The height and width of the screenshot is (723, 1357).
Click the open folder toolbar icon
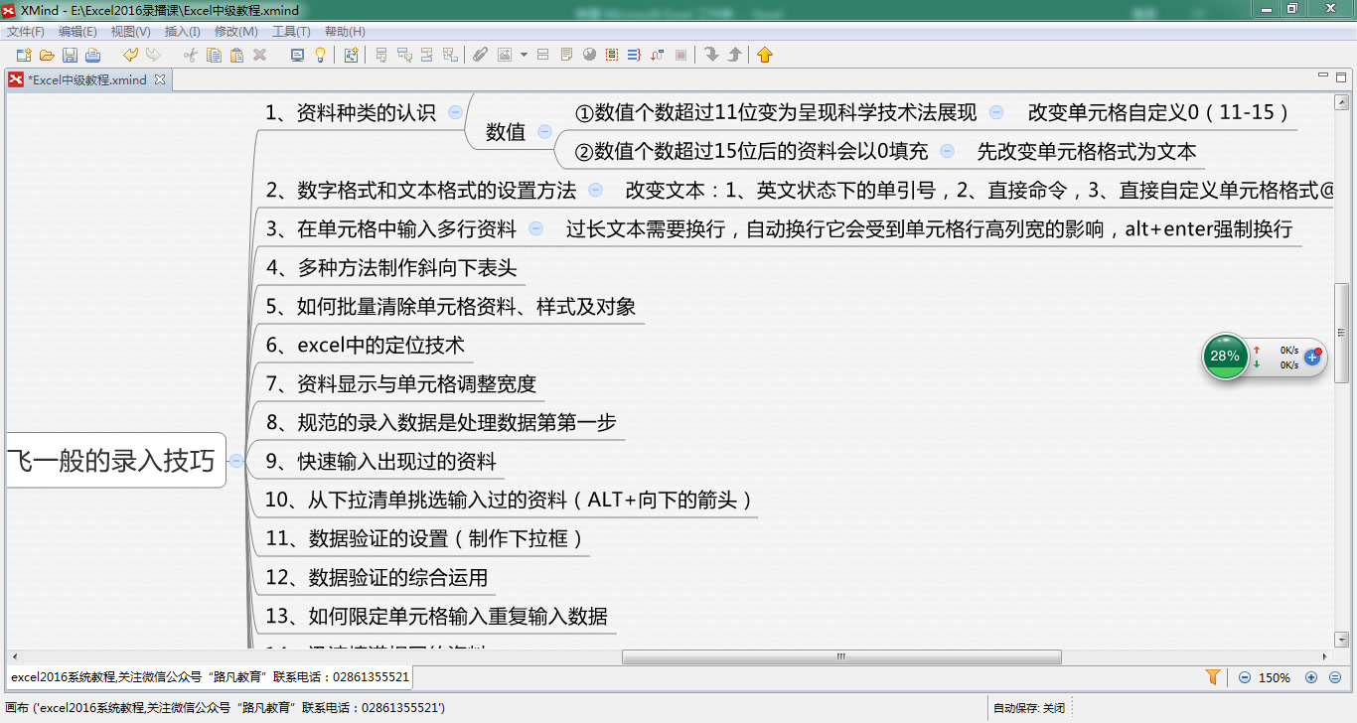tap(47, 55)
